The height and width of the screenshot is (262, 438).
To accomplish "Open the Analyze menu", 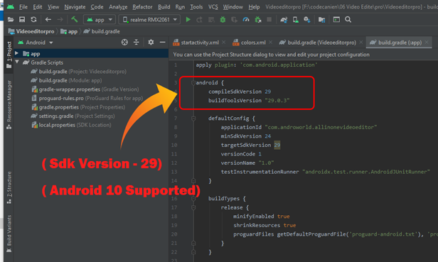I will pyautogui.click(x=118, y=6).
